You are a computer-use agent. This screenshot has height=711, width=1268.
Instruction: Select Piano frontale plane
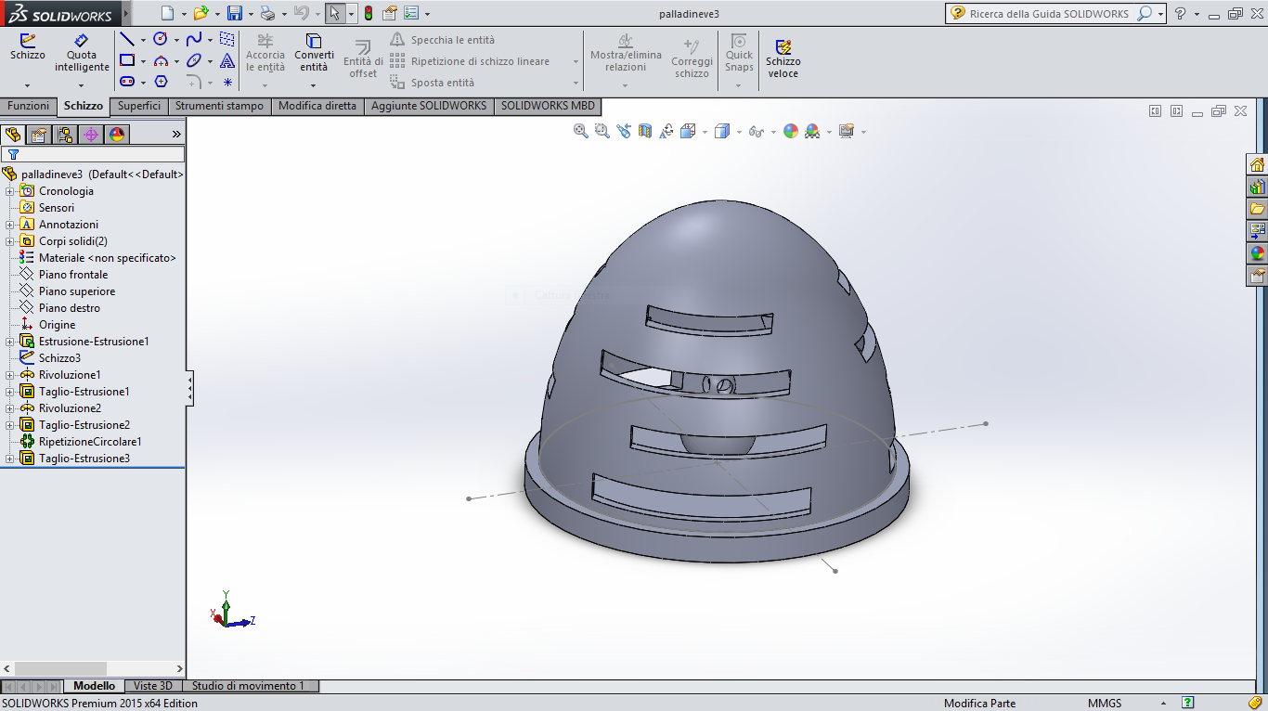point(73,275)
